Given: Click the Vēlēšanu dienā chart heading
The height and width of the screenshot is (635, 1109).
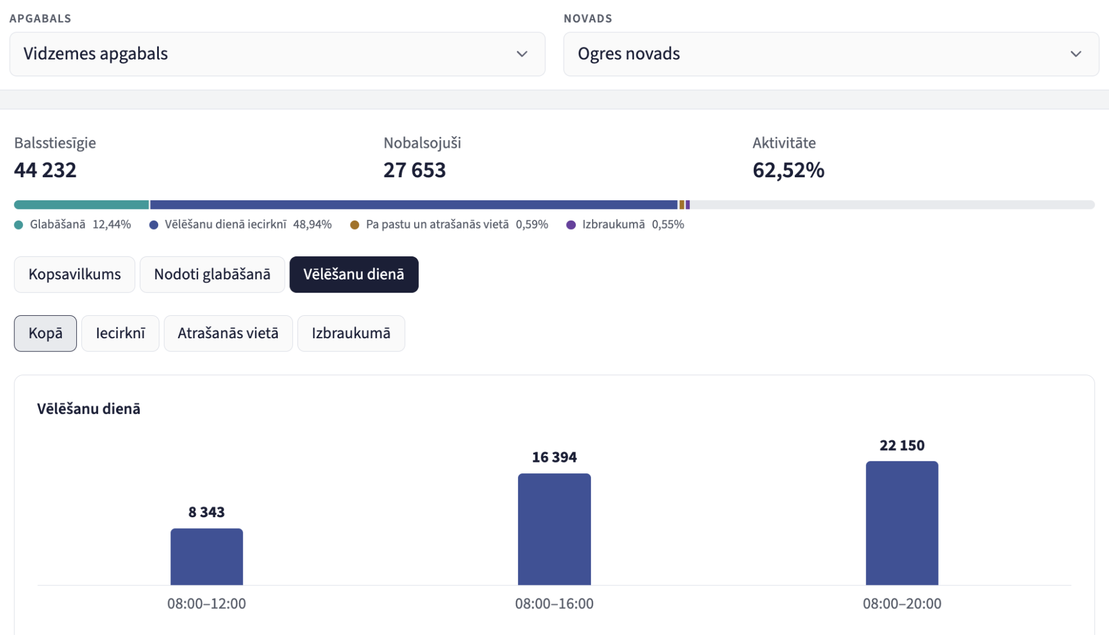Looking at the screenshot, I should click(88, 409).
